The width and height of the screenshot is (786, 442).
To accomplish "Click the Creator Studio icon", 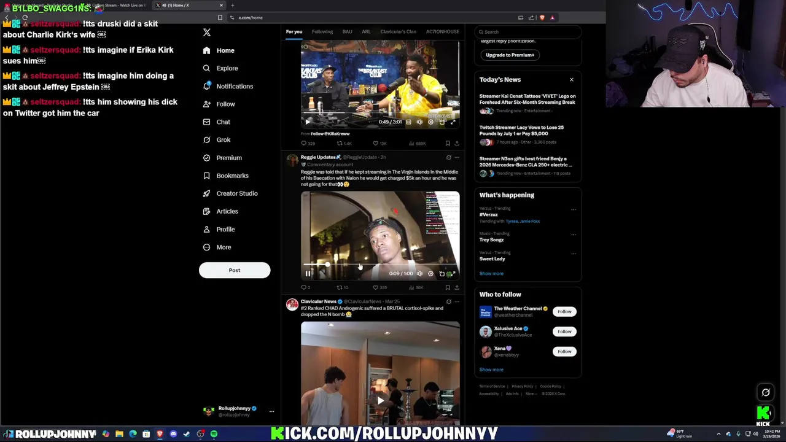I will coord(206,193).
